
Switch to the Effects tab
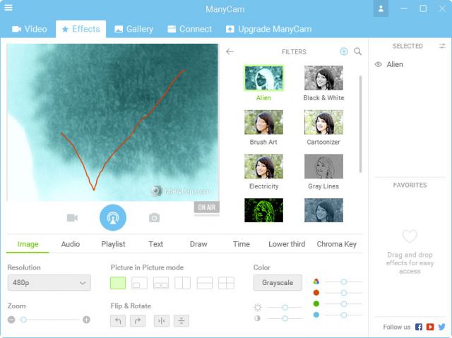point(81,29)
